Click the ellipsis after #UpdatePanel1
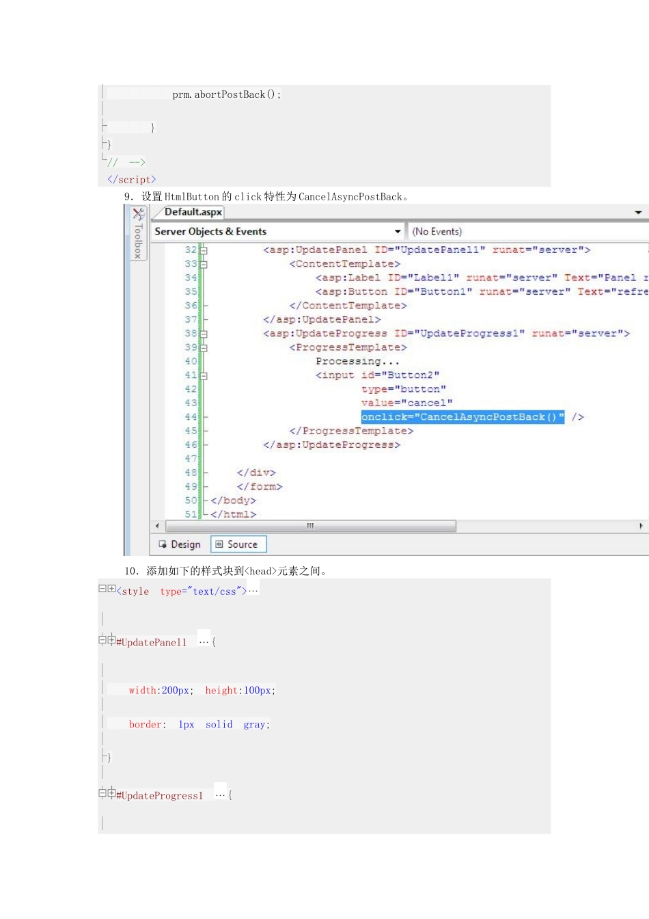649x919 pixels. (204, 641)
